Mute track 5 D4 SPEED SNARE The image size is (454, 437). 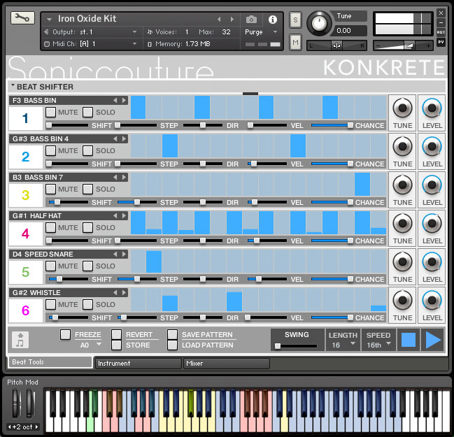tap(50, 266)
